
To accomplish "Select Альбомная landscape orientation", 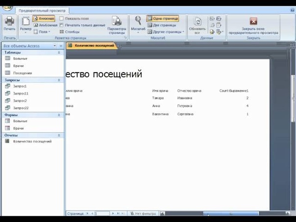I will [45, 25].
